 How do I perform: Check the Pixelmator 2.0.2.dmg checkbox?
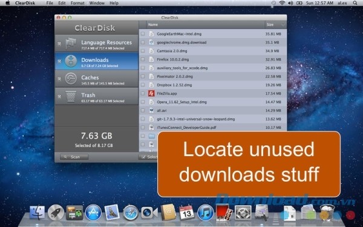143,76
